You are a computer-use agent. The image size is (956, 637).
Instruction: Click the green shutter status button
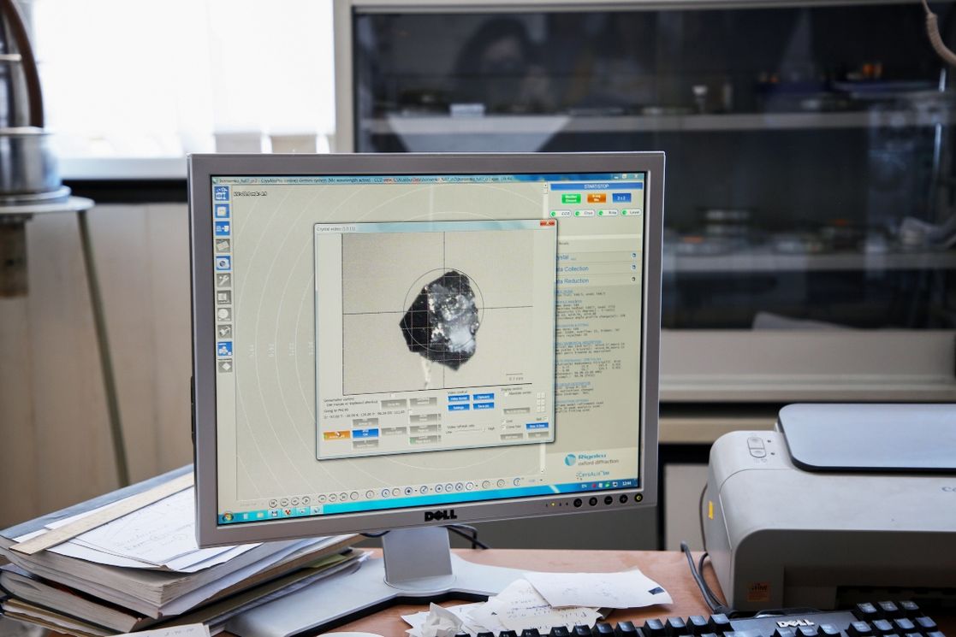pos(571,198)
